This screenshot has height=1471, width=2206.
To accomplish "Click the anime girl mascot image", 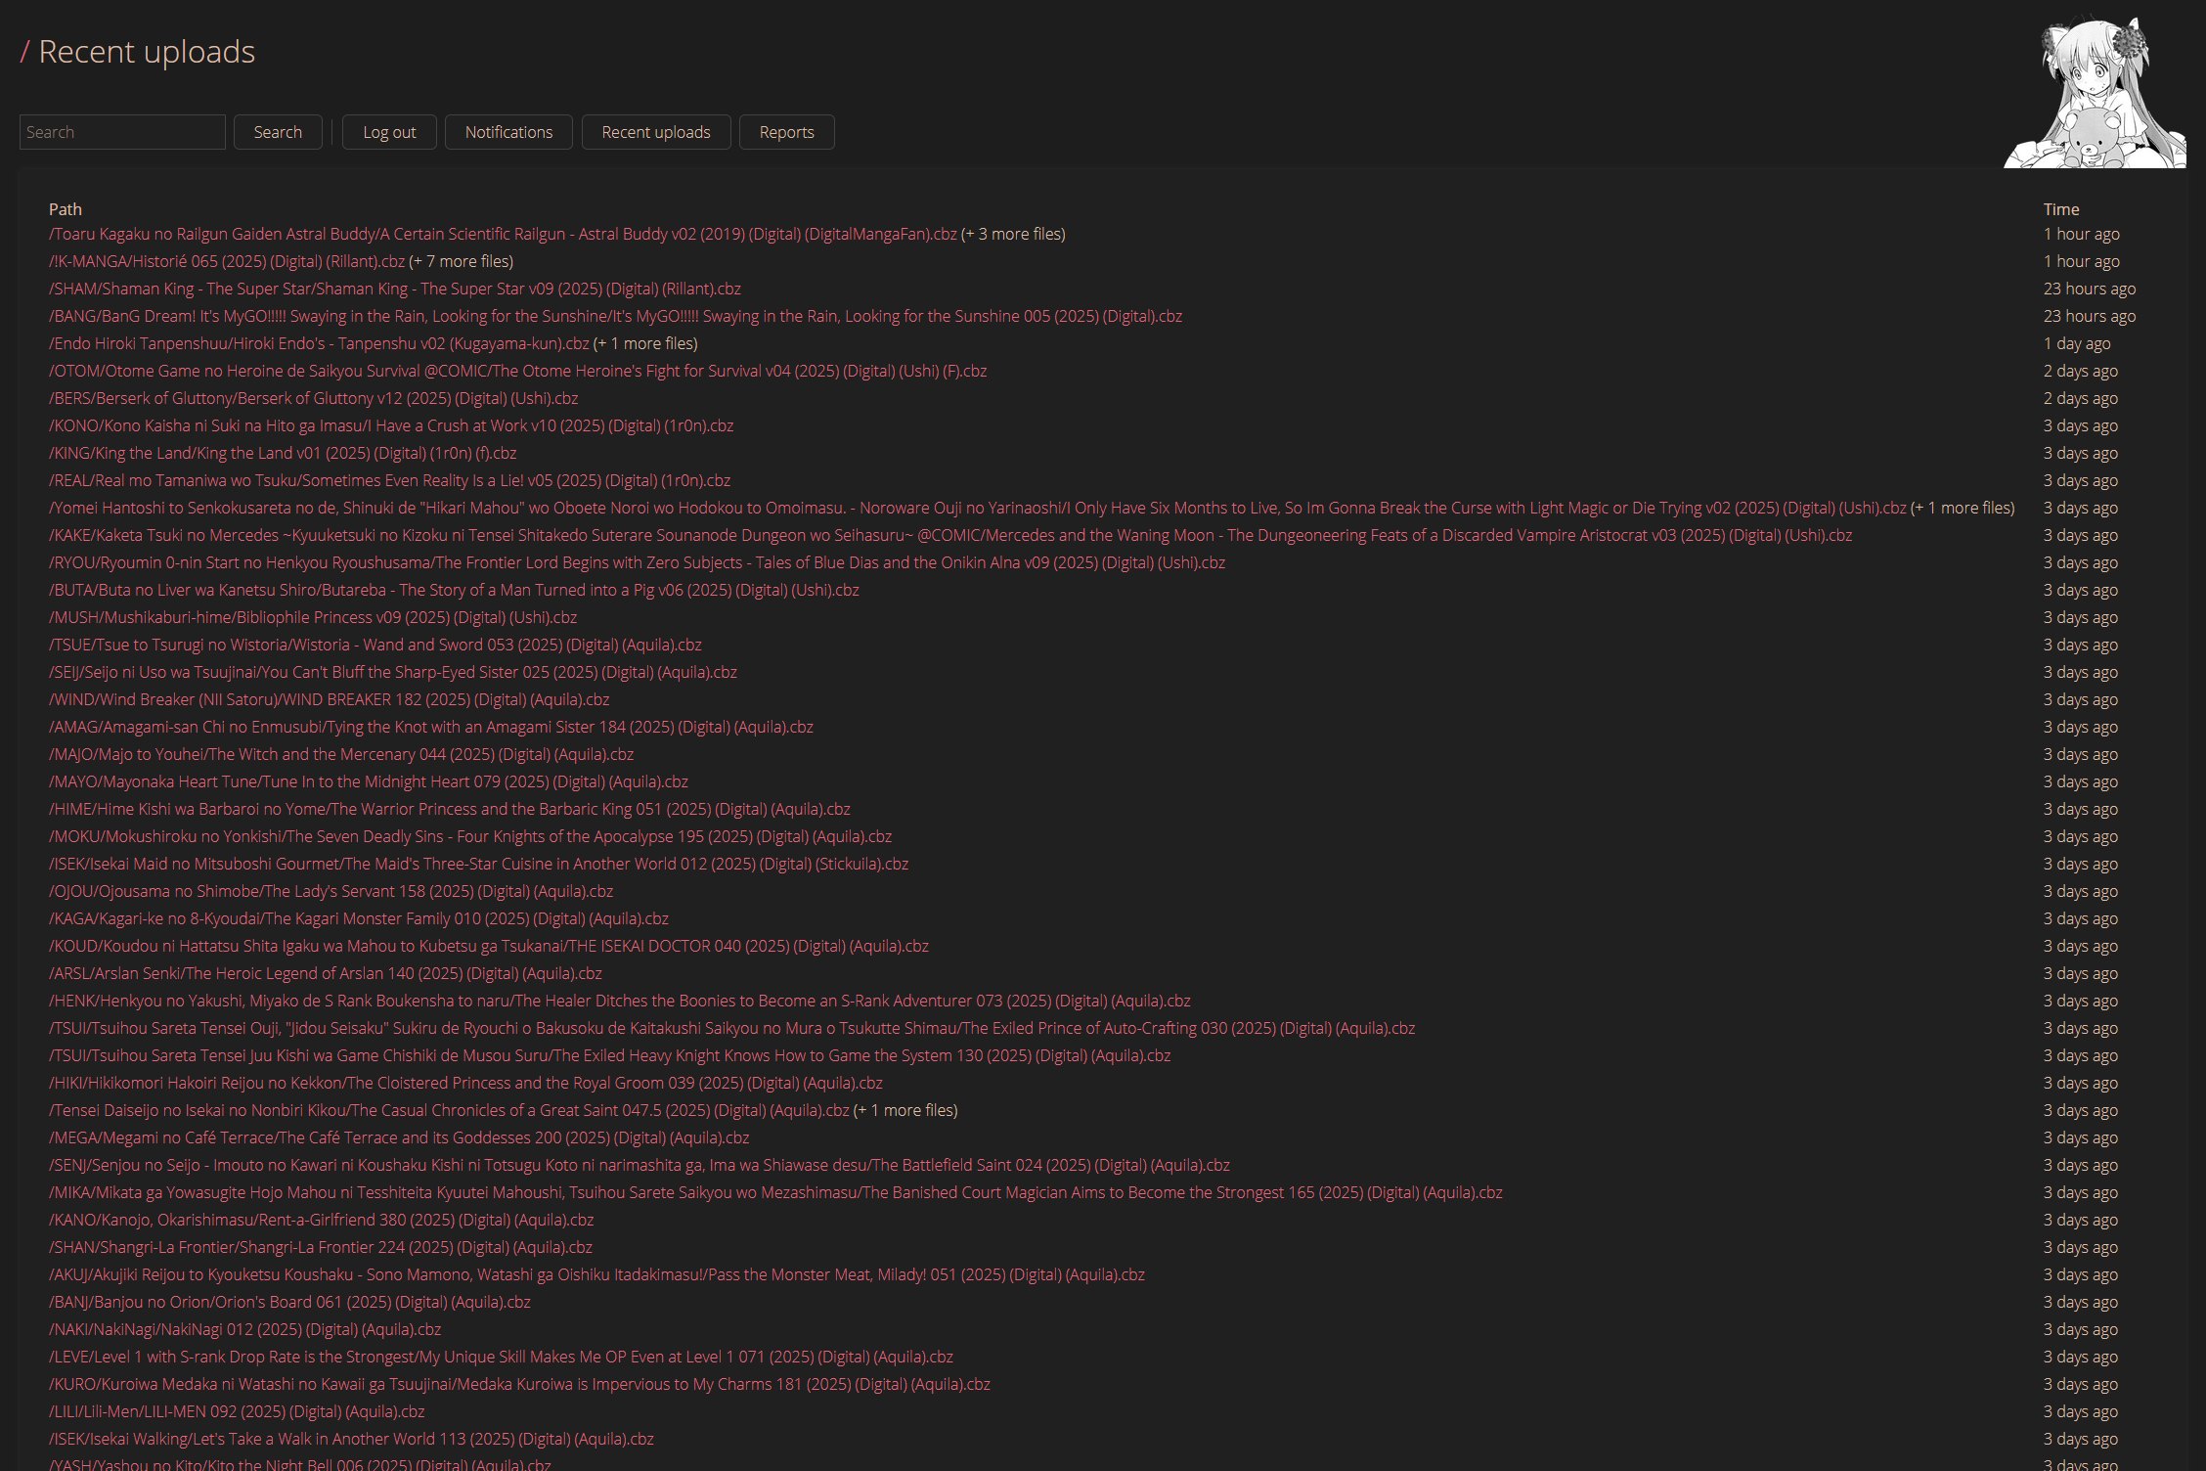I will point(2095,91).
